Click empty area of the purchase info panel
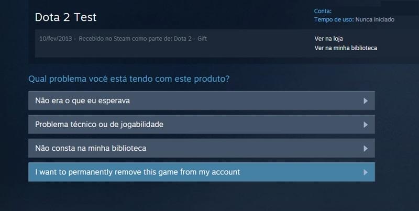The image size is (419, 211). 171,50
